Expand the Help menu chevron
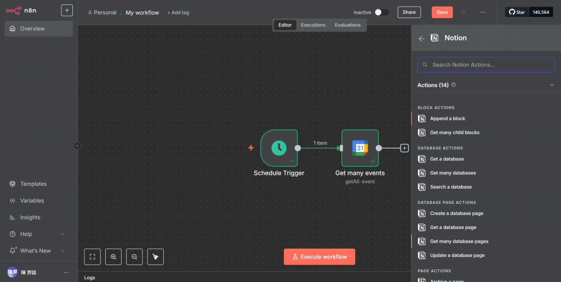Viewport: 561px width, 282px height. pyautogui.click(x=62, y=234)
